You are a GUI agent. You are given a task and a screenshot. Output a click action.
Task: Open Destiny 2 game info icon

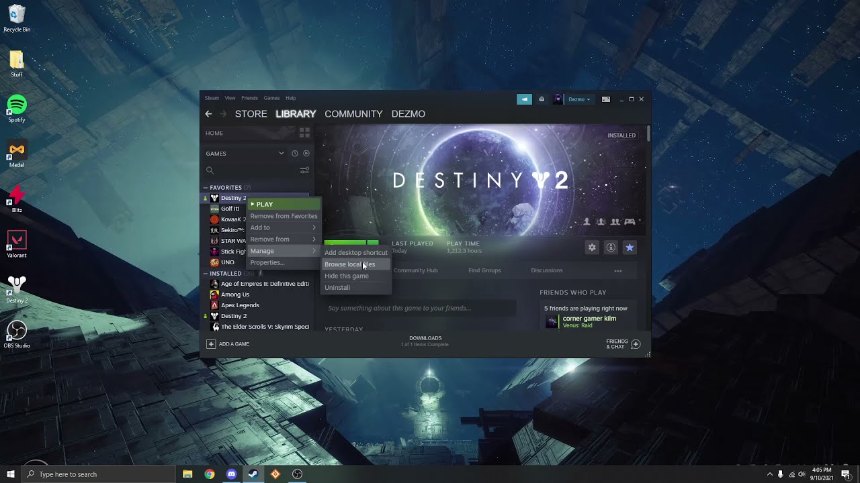(x=611, y=248)
